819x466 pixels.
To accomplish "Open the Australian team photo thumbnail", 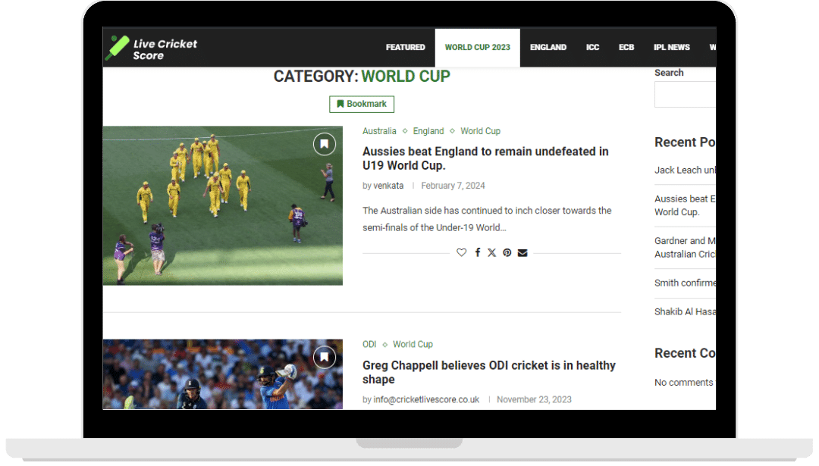I will (222, 205).
